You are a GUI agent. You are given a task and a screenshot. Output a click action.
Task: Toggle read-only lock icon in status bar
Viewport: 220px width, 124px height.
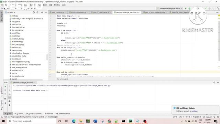(214, 117)
